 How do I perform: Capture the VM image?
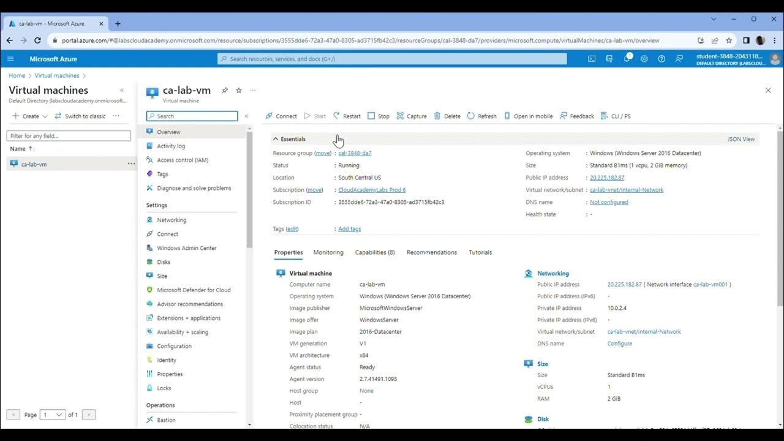pos(412,116)
